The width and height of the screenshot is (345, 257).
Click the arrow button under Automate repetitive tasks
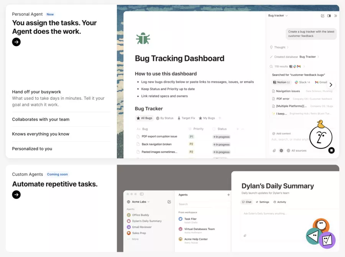tap(16, 194)
